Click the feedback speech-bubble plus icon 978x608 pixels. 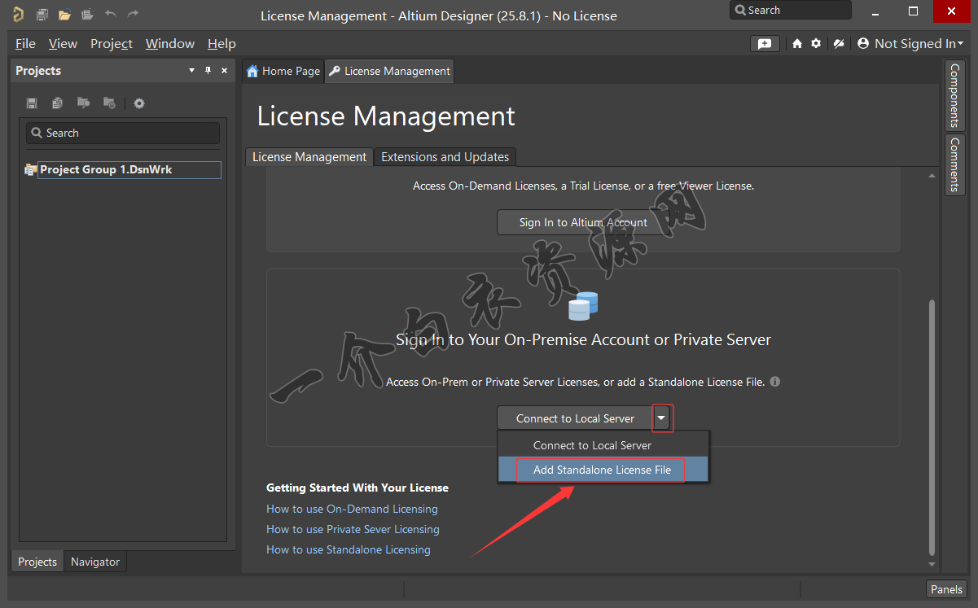[765, 44]
